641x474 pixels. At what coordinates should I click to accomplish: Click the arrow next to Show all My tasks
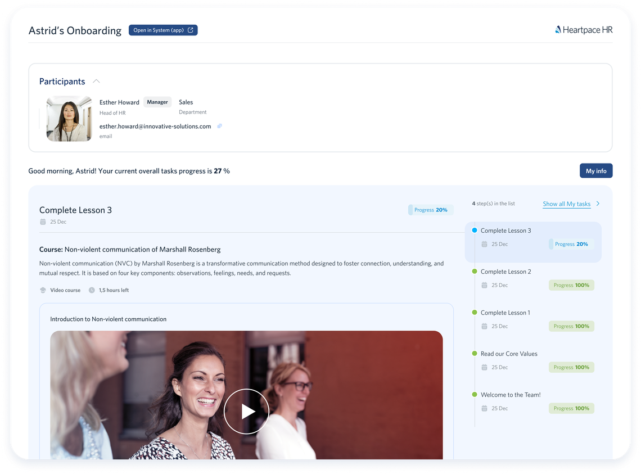(598, 204)
